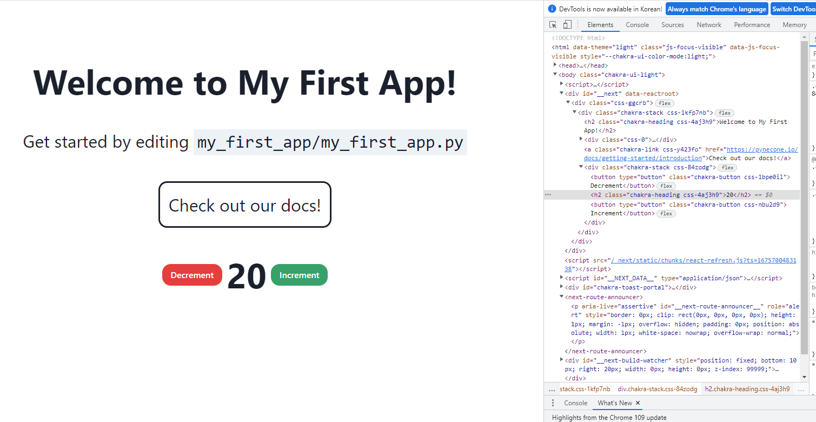Collapse the next-route-announcer node

click(x=562, y=296)
